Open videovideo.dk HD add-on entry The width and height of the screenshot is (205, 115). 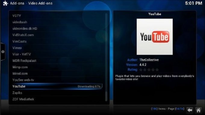point(57,29)
